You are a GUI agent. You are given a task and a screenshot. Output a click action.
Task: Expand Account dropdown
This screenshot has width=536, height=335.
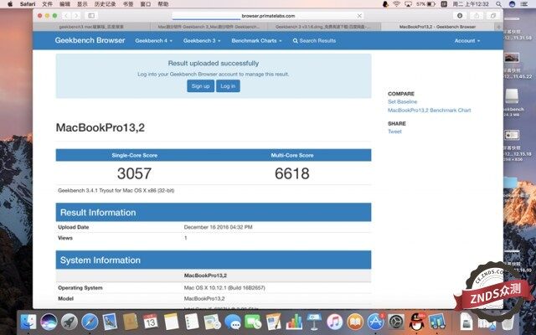[x=467, y=41]
